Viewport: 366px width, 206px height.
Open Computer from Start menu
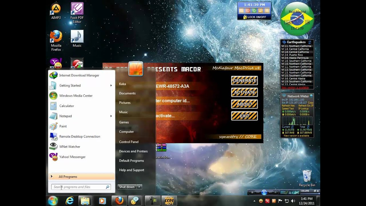tap(126, 132)
